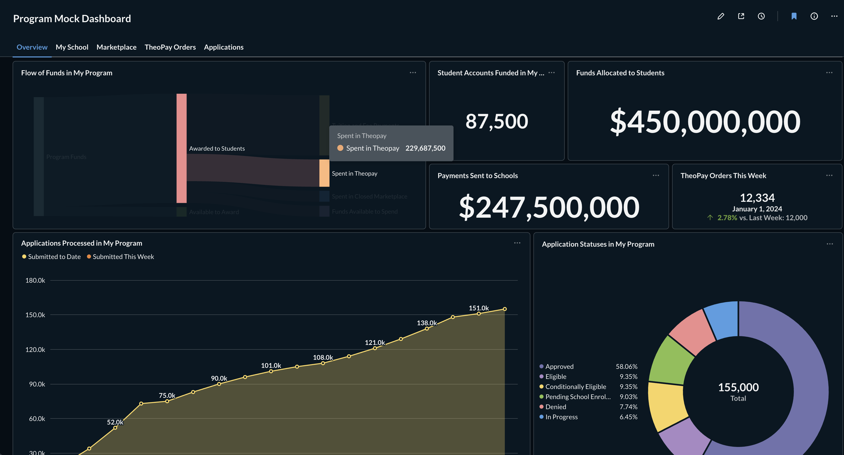Open Payments Sent to Schools card menu
Viewport: 844px width, 455px height.
(656, 175)
